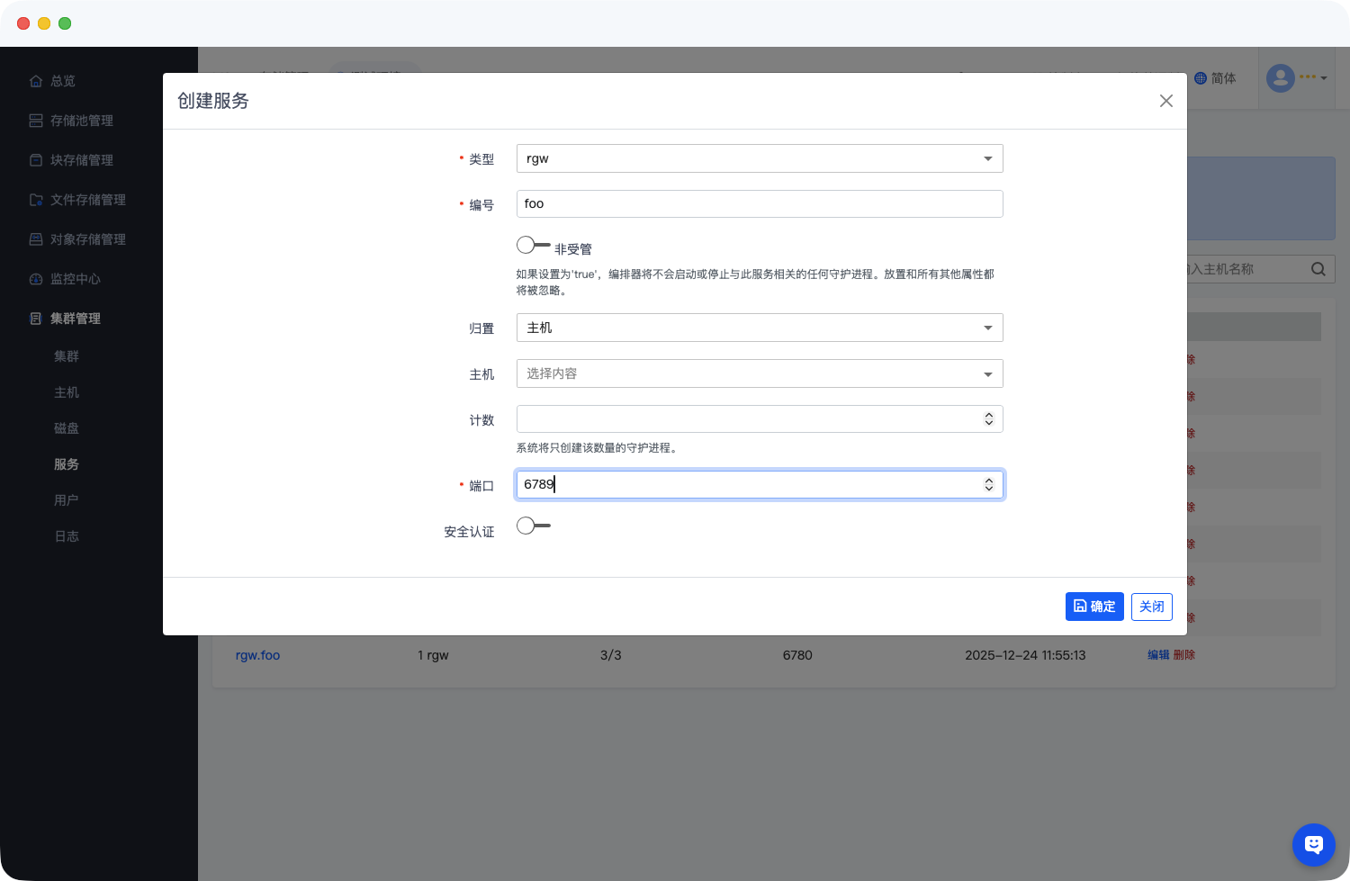The height and width of the screenshot is (881, 1350).
Task: Click the 确定 confirm button
Action: pos(1093,607)
